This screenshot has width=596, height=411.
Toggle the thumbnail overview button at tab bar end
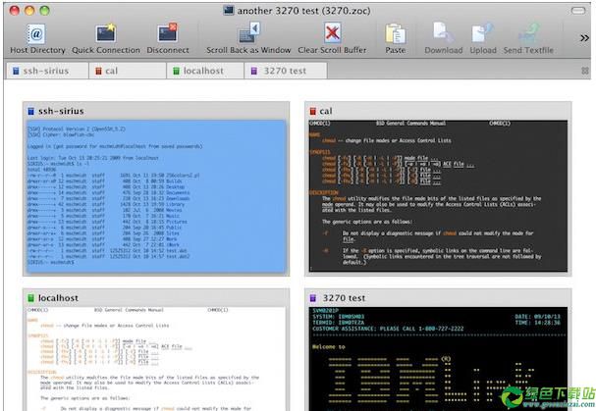[585, 71]
